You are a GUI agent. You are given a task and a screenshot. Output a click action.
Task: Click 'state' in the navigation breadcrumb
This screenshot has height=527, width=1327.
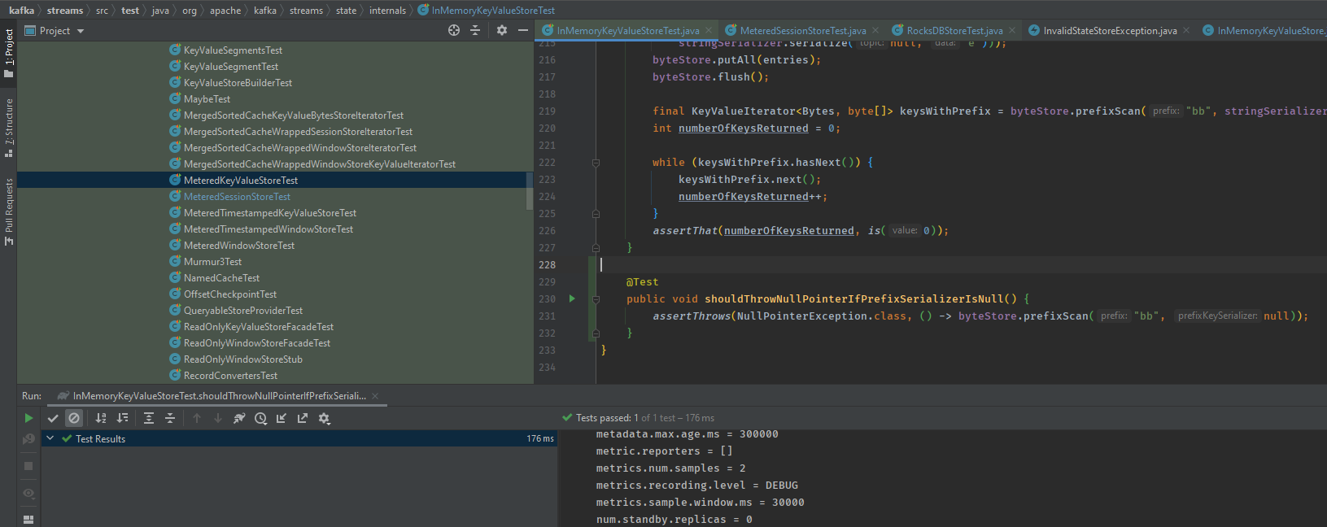(346, 11)
